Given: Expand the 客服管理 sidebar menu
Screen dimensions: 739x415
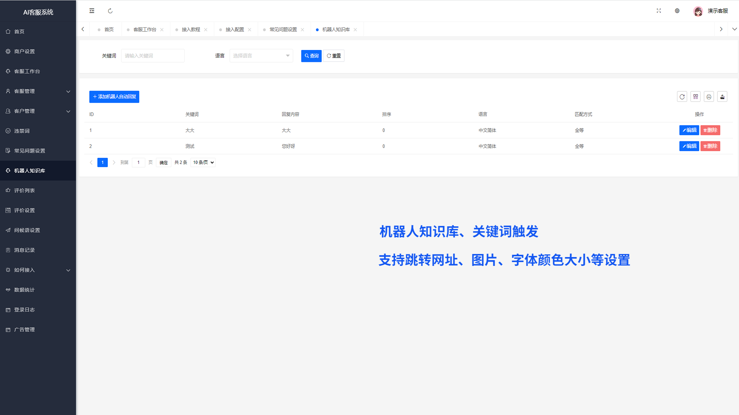Looking at the screenshot, I should [38, 91].
